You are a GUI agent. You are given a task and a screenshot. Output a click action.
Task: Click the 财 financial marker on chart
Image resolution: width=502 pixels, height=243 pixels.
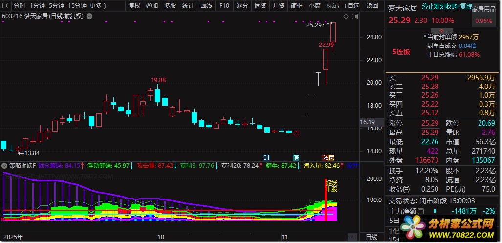[266, 157]
